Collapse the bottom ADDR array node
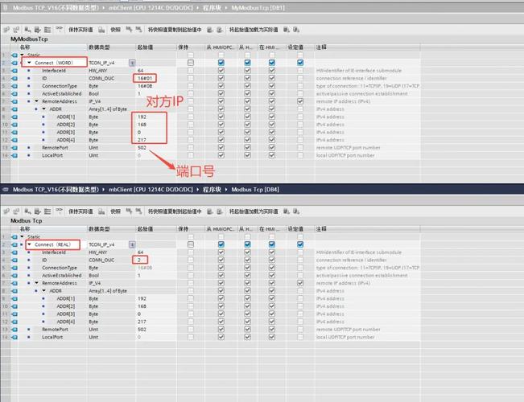Viewport: 524px width, 402px height. [x=44, y=291]
